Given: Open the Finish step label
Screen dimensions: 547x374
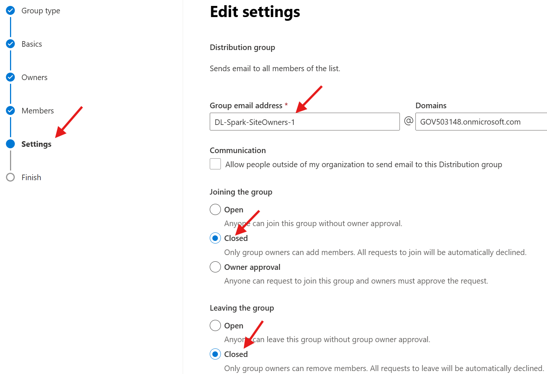Looking at the screenshot, I should pos(31,178).
